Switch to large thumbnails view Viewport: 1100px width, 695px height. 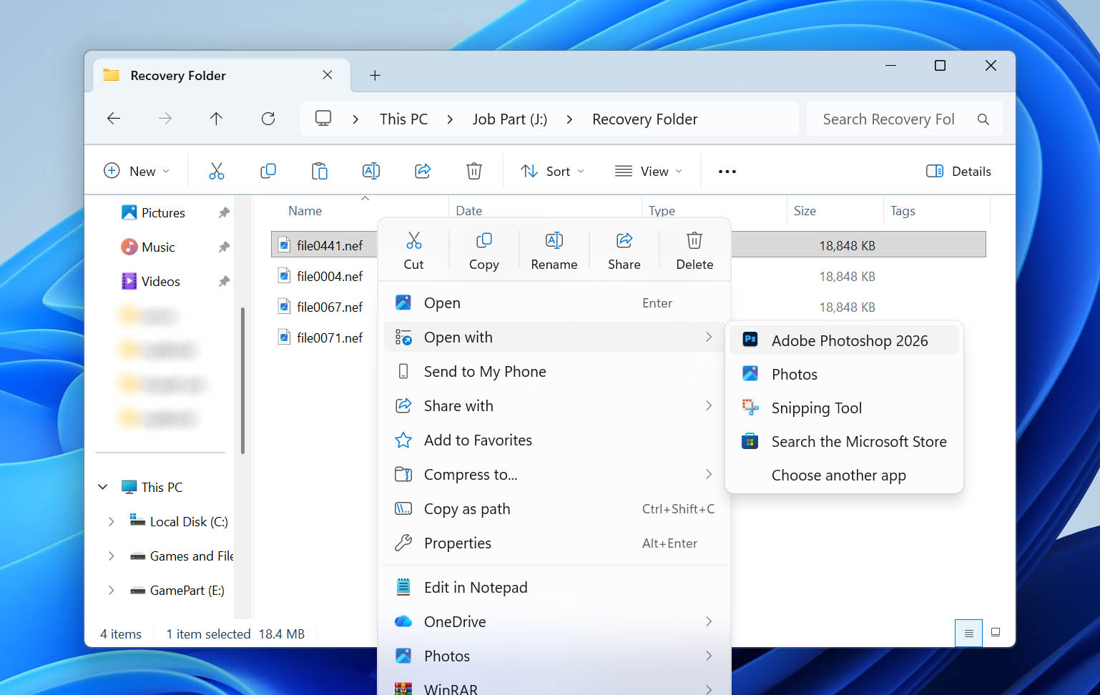[996, 633]
